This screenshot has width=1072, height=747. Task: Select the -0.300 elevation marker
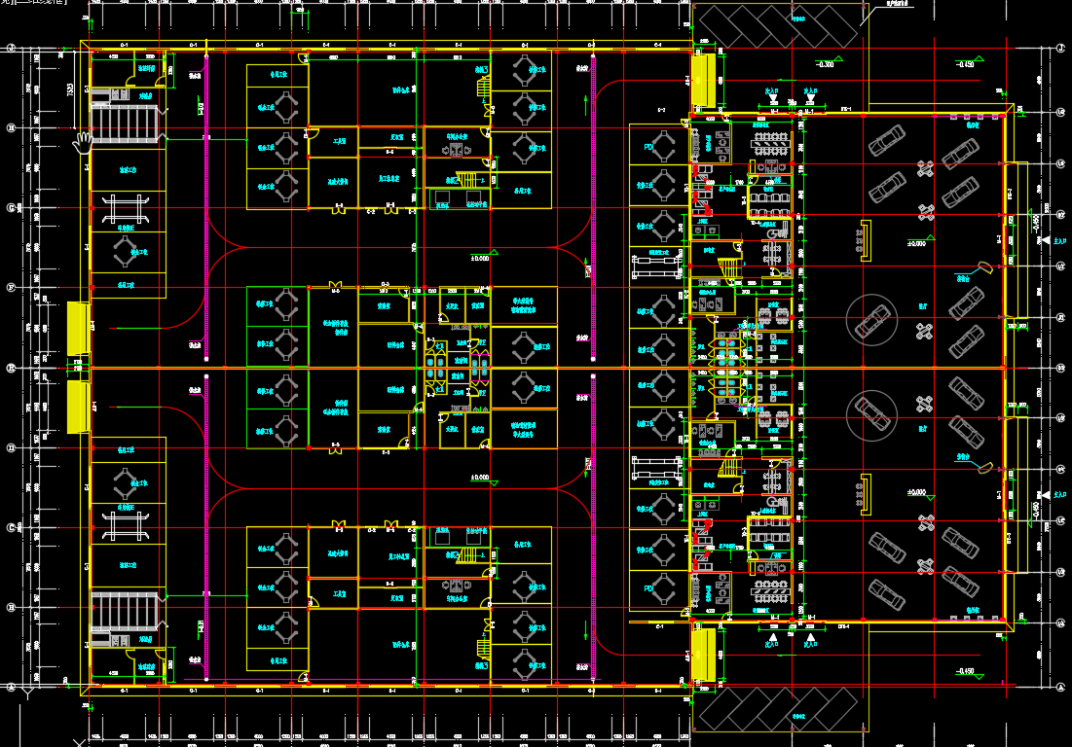coord(825,64)
